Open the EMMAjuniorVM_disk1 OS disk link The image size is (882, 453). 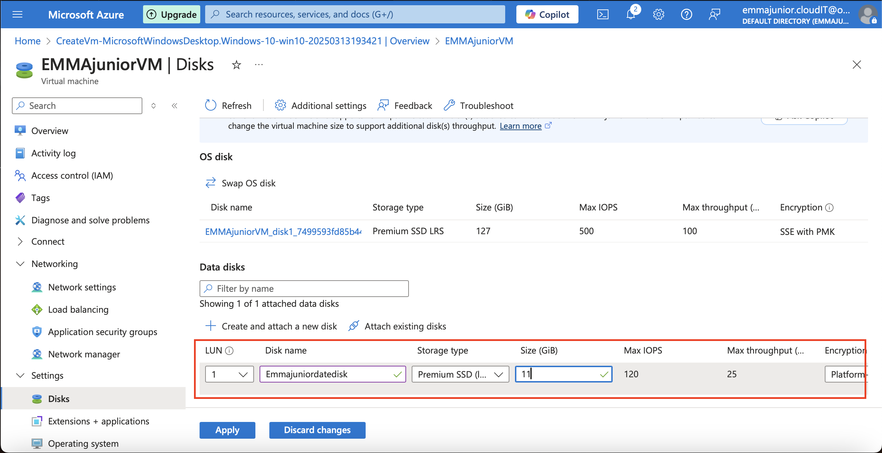coord(283,231)
